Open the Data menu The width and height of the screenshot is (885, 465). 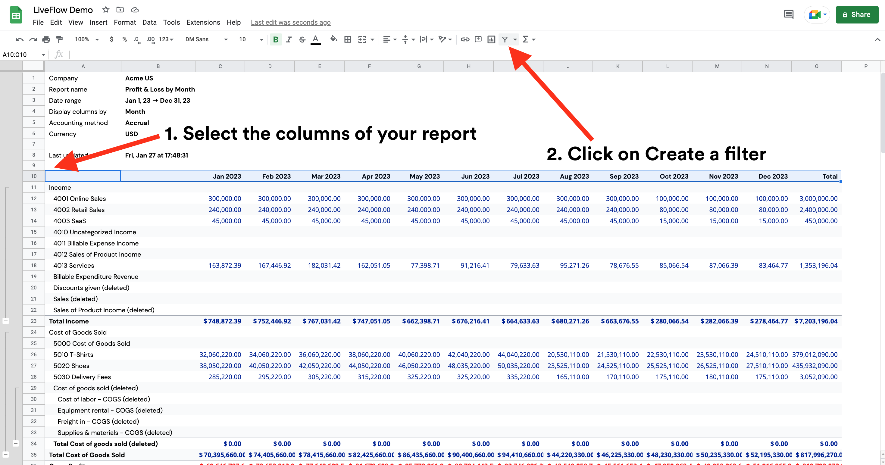click(x=149, y=22)
